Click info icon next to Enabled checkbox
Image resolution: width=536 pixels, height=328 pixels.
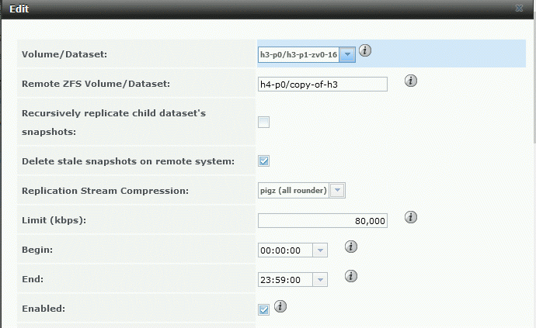280,306
